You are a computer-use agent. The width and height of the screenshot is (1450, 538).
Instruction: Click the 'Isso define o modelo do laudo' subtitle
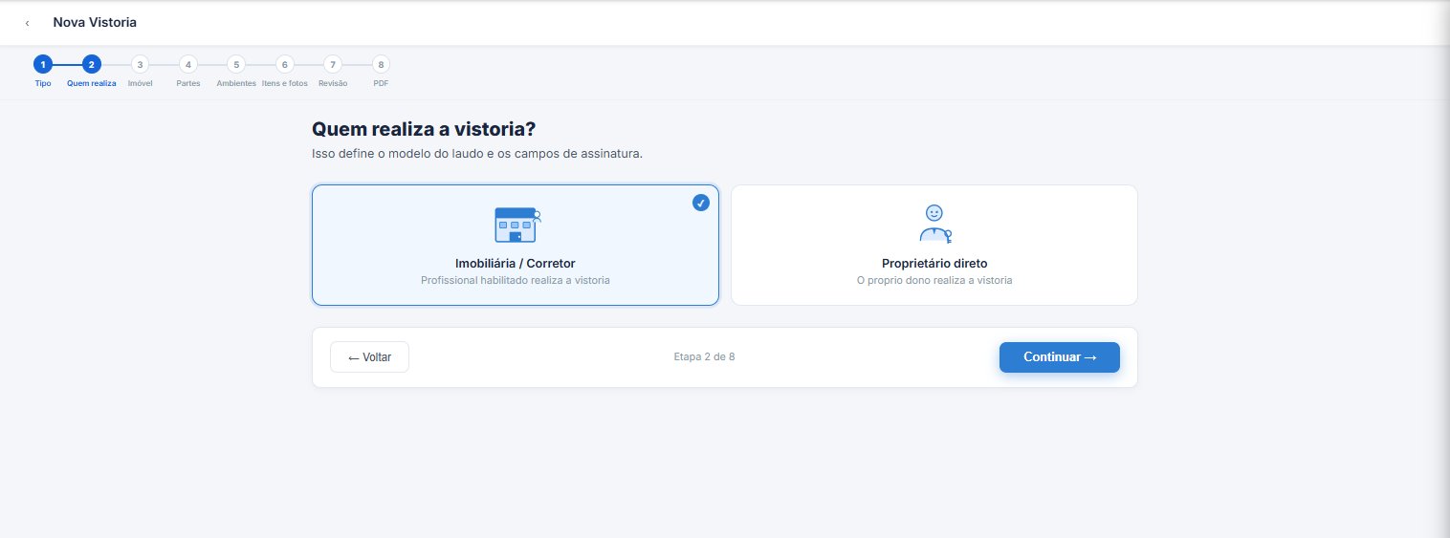point(477,154)
